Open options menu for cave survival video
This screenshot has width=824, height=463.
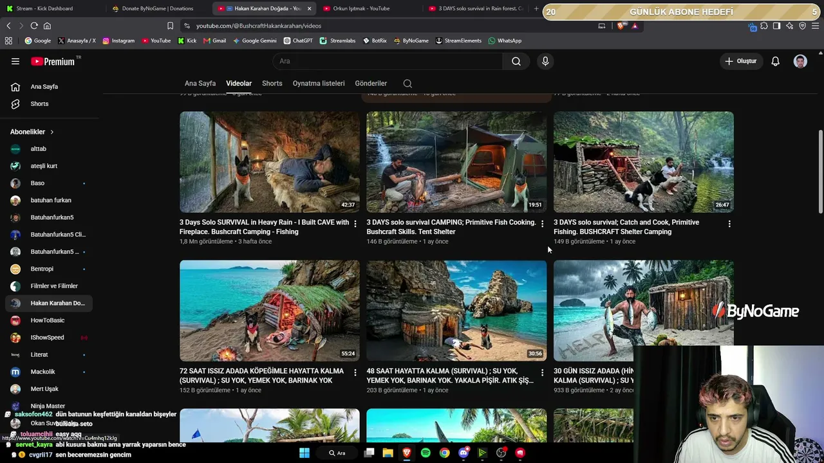tap(355, 224)
